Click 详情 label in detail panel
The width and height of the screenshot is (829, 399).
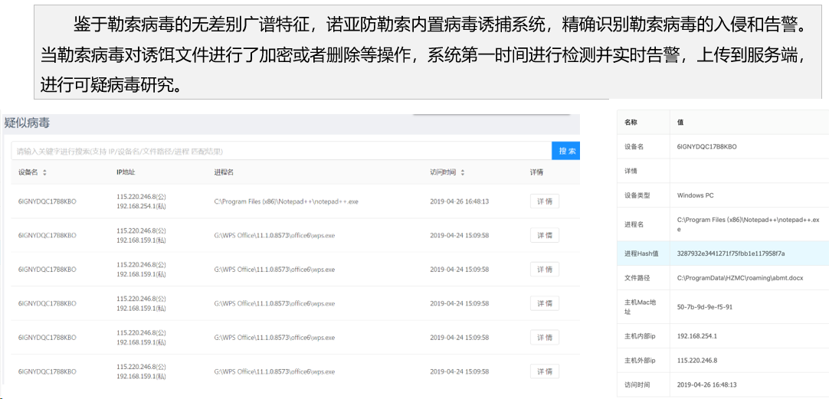coord(631,172)
